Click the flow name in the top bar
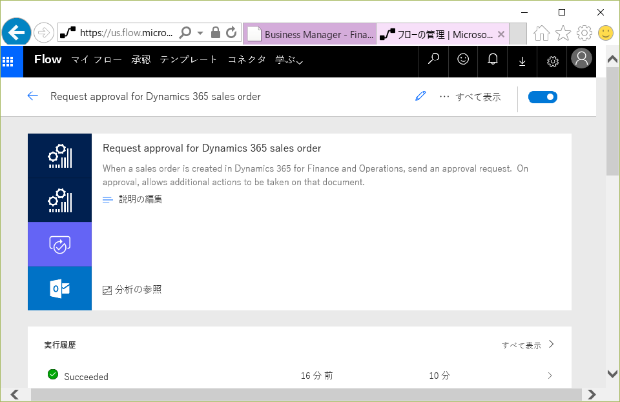The image size is (620, 402). click(156, 97)
